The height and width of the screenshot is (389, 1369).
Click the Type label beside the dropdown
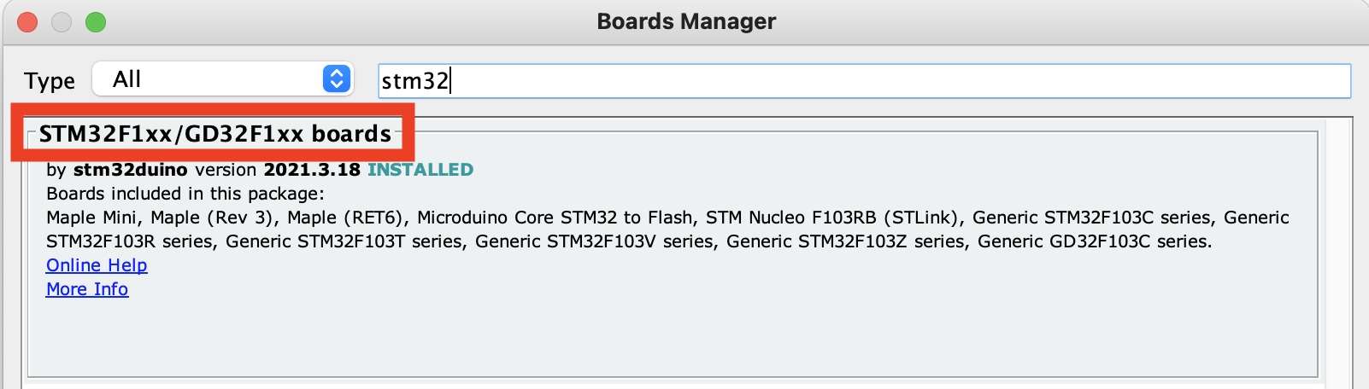(x=50, y=81)
